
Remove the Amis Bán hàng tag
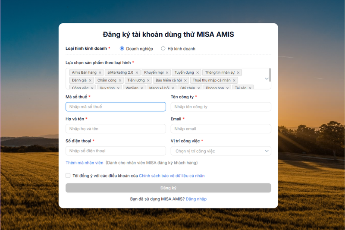[100, 72]
